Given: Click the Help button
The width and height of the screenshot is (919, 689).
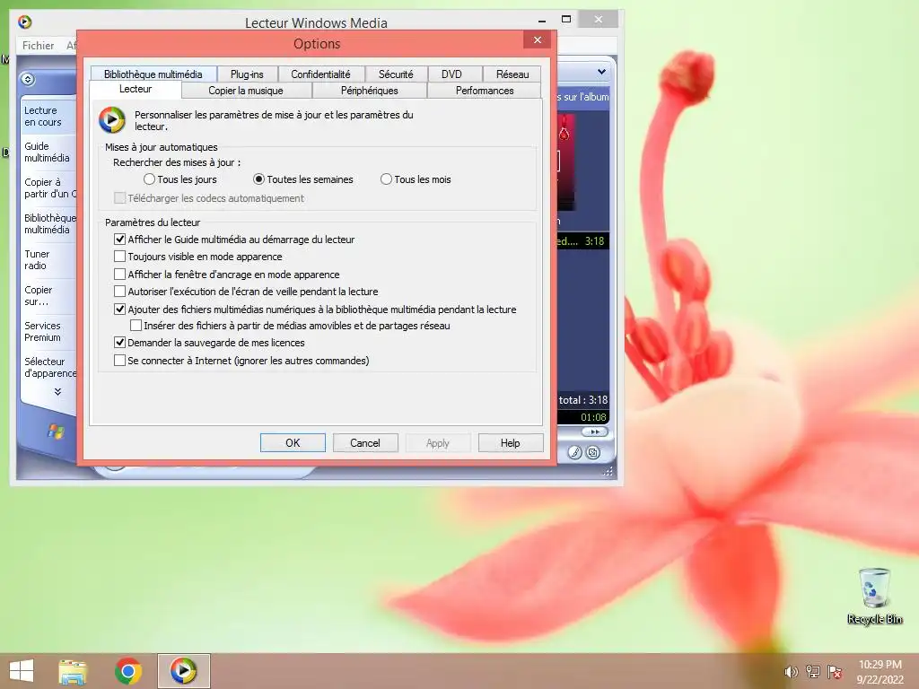Looking at the screenshot, I should click(511, 443).
